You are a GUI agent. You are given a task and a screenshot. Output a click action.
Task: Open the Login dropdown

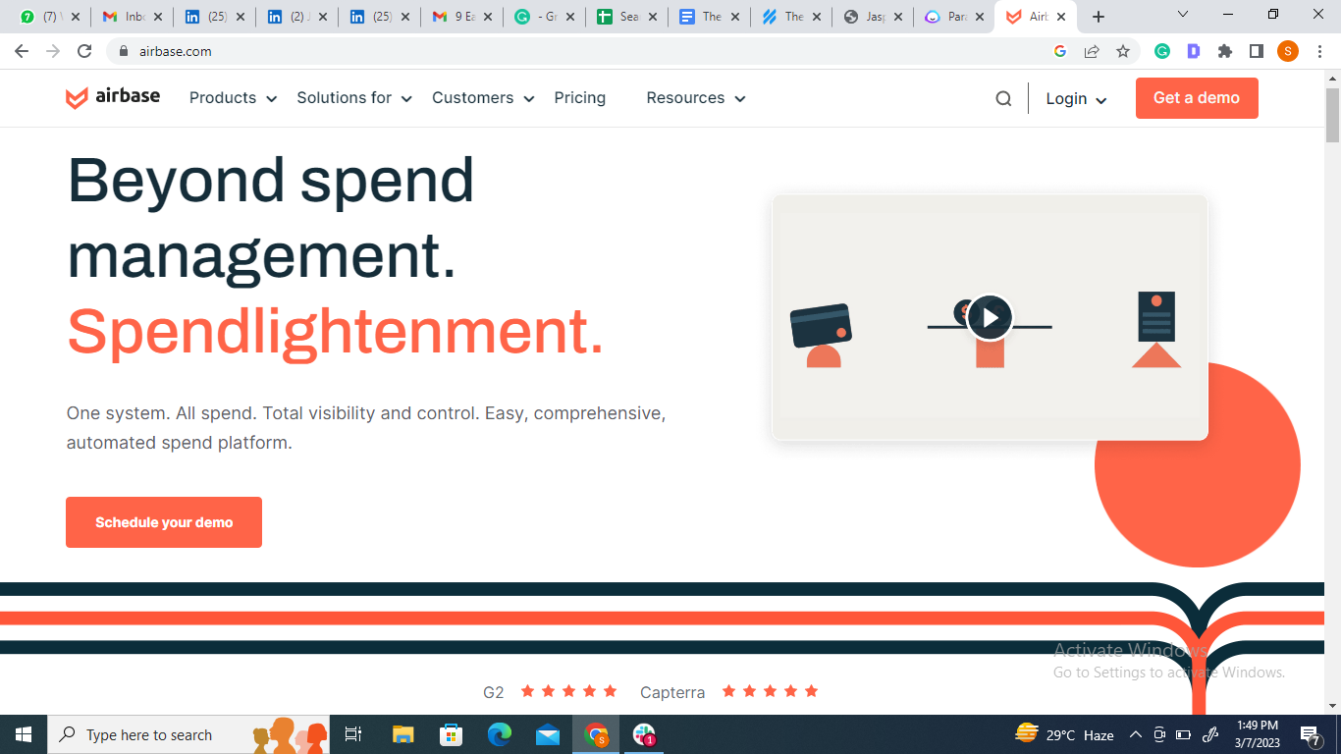click(x=1076, y=98)
